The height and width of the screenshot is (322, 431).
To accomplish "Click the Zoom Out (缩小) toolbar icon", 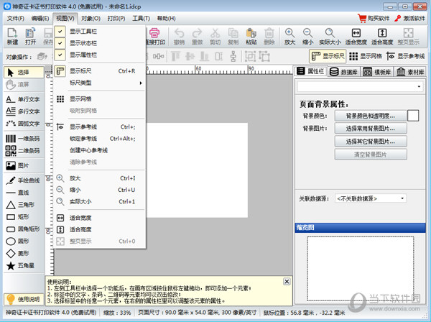I will tap(307, 37).
